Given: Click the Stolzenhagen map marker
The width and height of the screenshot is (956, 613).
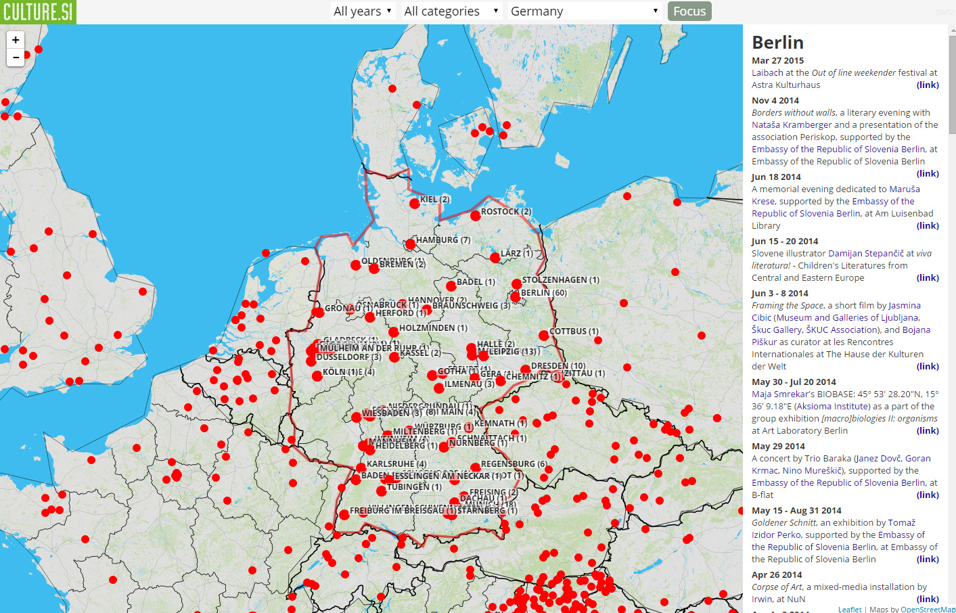Looking at the screenshot, I should [x=516, y=283].
